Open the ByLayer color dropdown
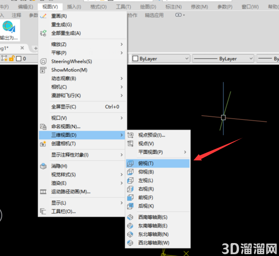Screen dimensions: 279x256 pyautogui.click(x=187, y=59)
